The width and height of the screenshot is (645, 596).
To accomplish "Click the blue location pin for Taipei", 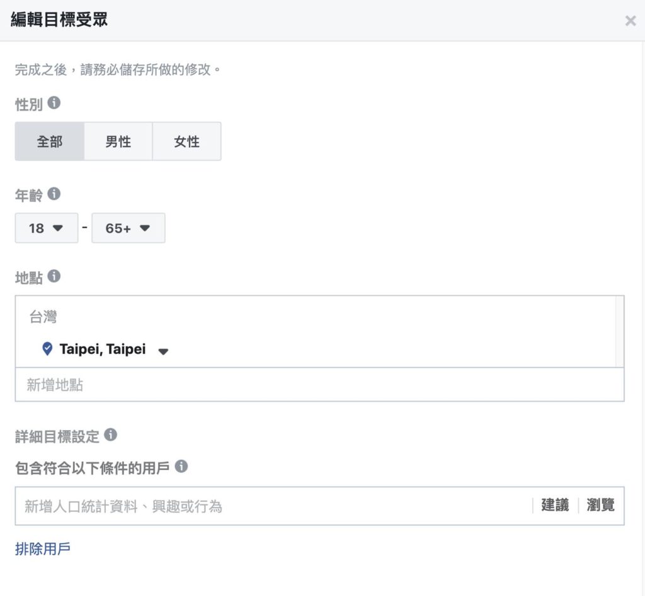I will [47, 349].
